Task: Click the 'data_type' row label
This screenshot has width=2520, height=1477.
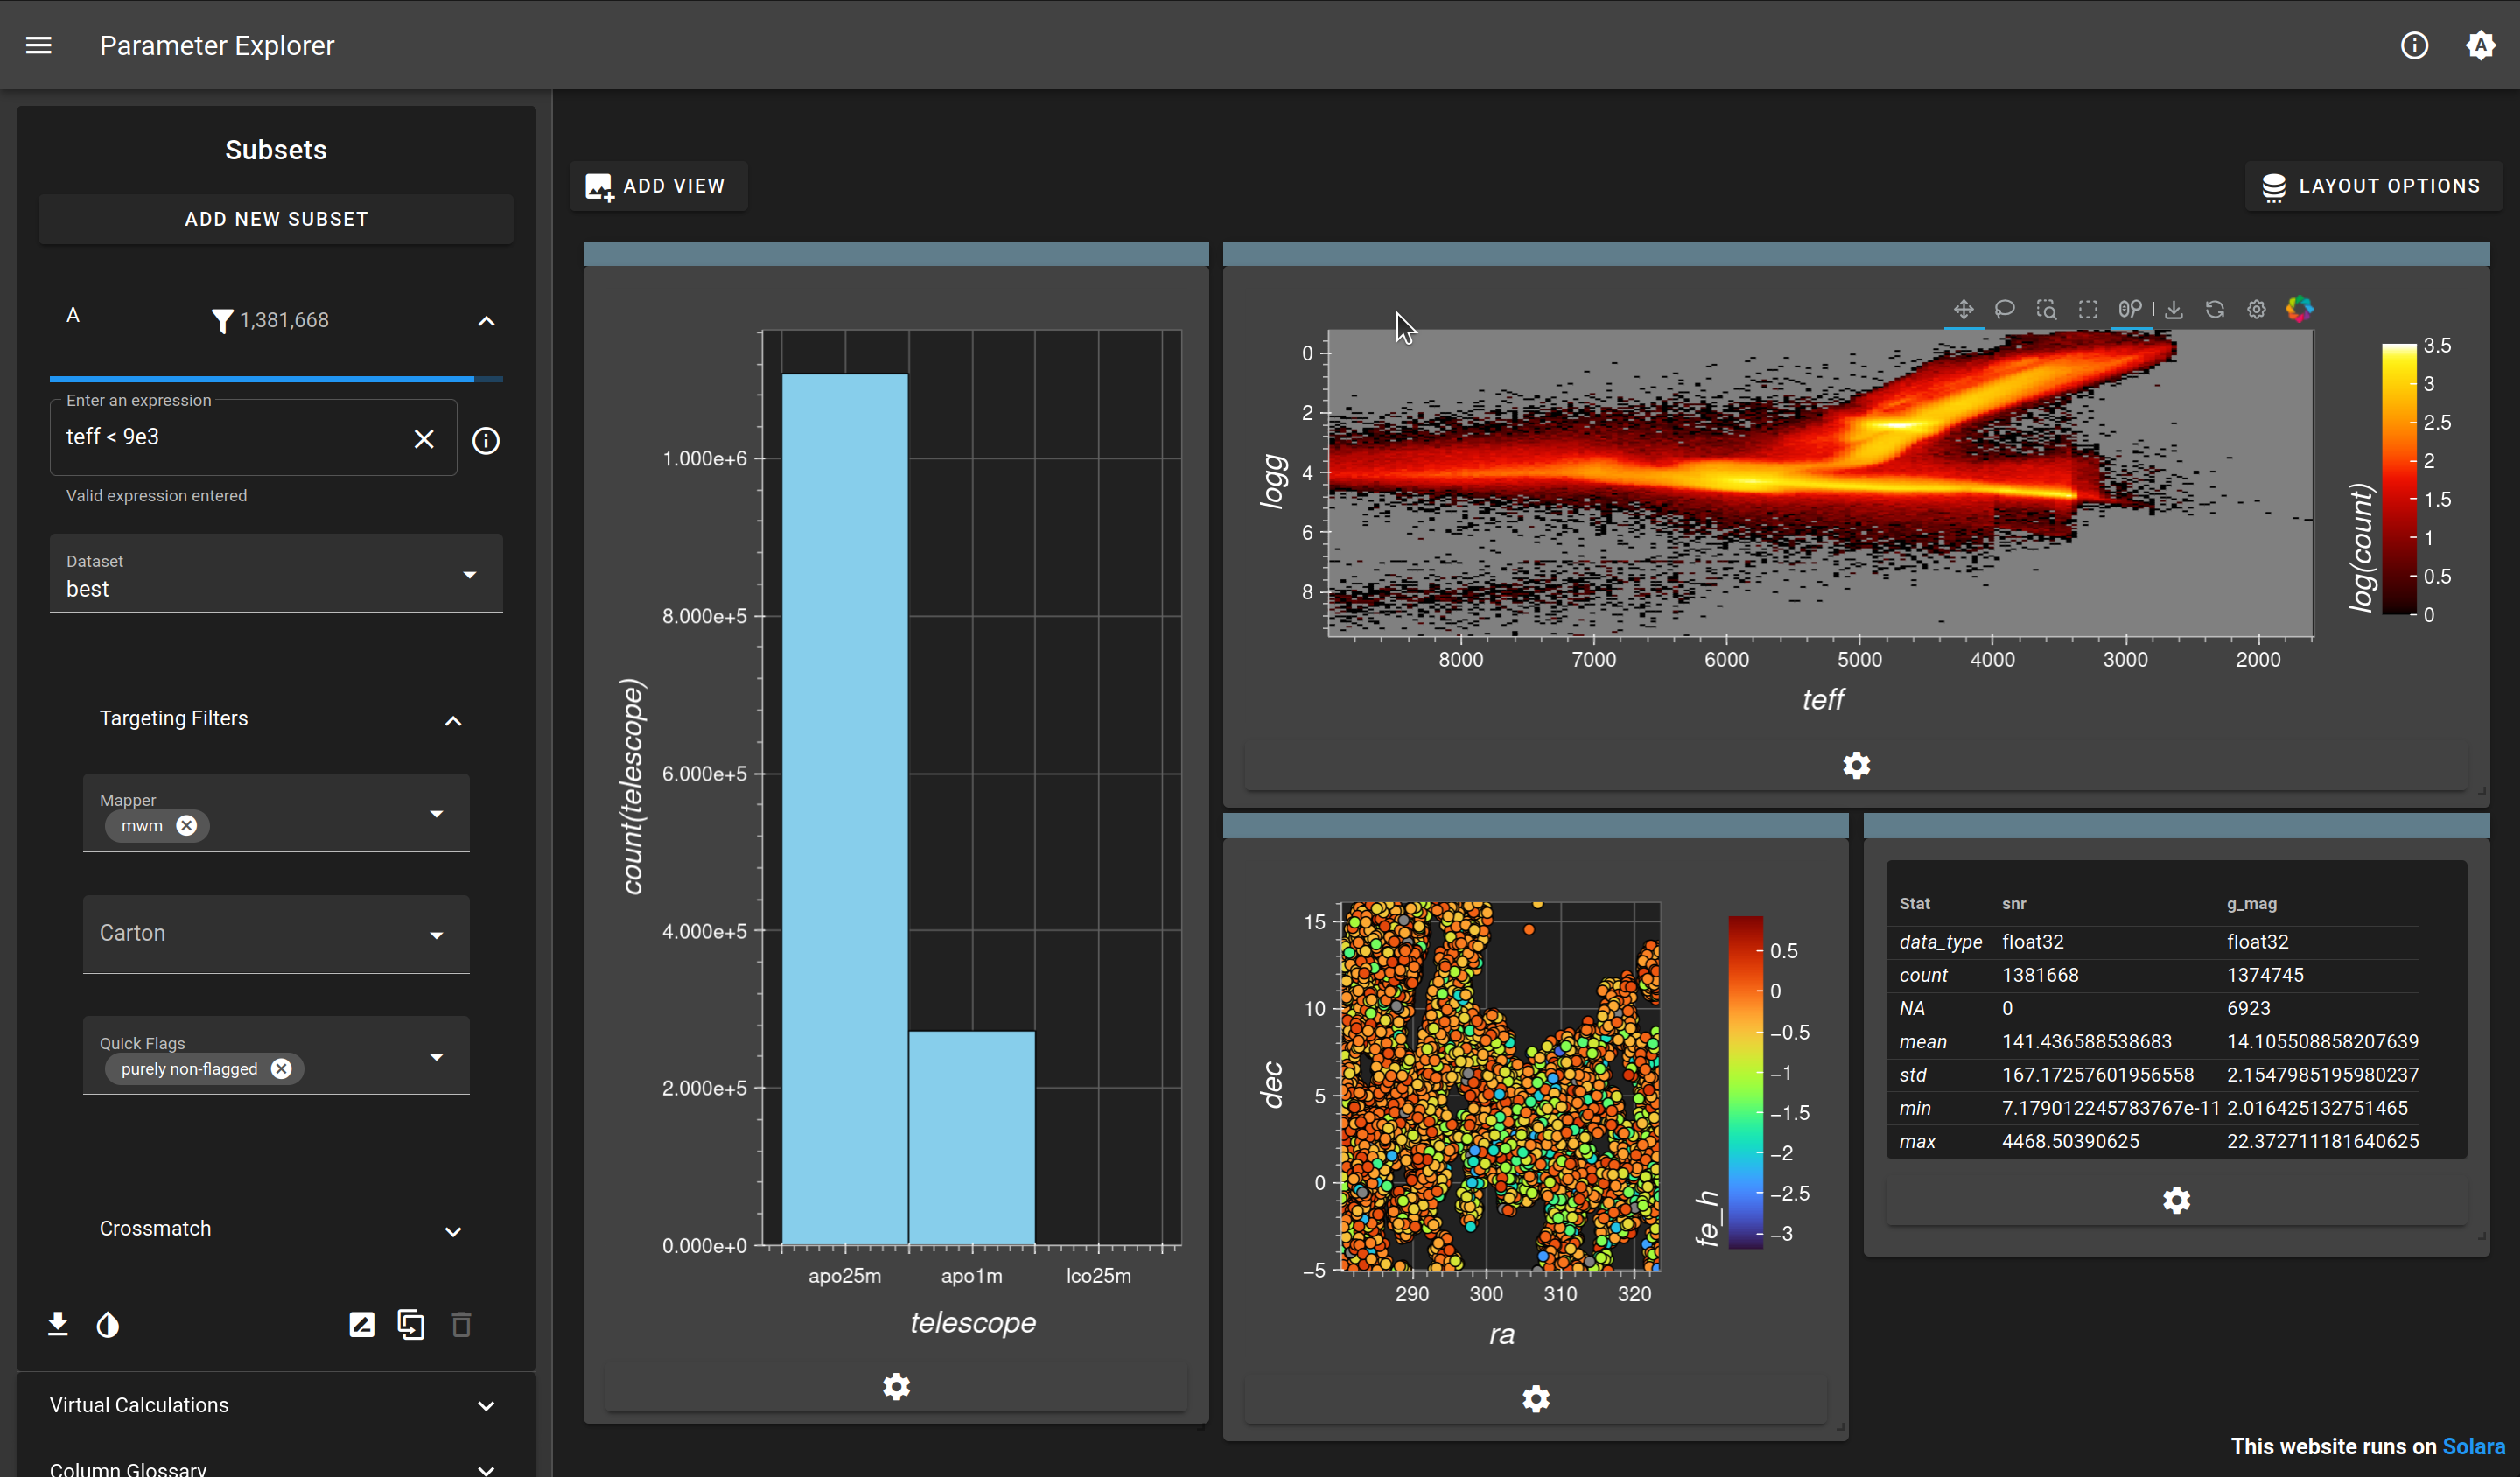Action: [x=1940, y=942]
